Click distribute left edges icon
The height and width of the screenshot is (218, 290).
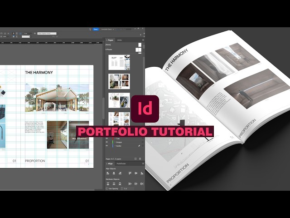point(130,183)
